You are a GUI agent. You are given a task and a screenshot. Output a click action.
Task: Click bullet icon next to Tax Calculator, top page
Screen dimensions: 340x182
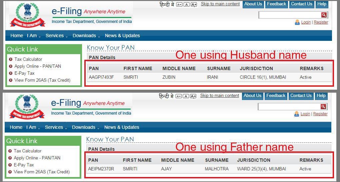click(11, 59)
